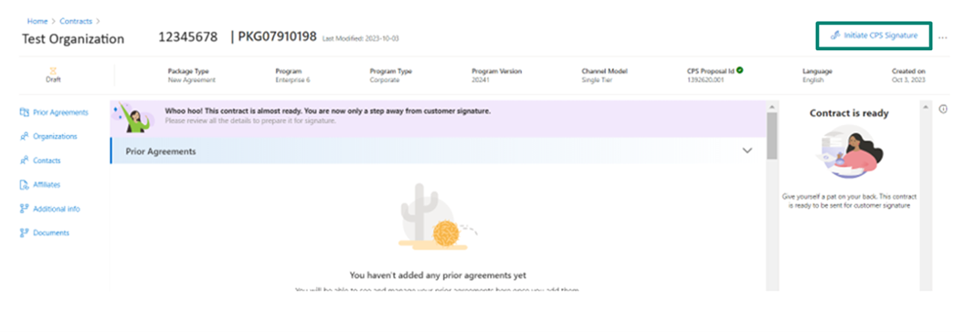The height and width of the screenshot is (332, 965).
Task: Click the Initiate CPS Signature button
Action: 874,36
